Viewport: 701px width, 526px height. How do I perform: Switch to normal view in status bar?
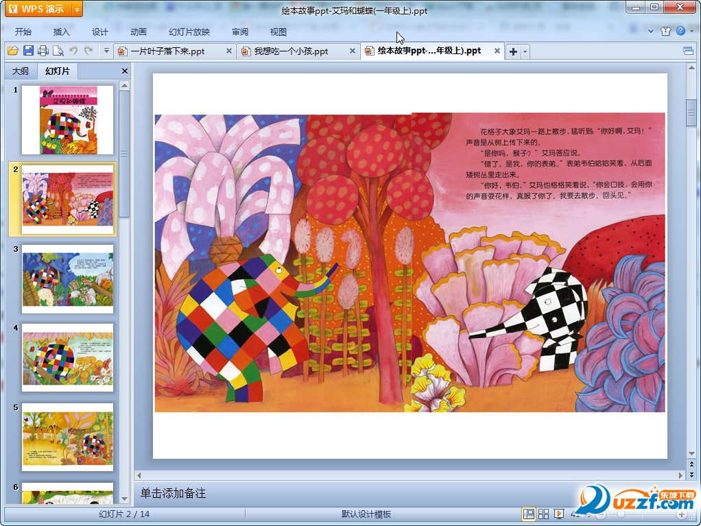coord(528,514)
